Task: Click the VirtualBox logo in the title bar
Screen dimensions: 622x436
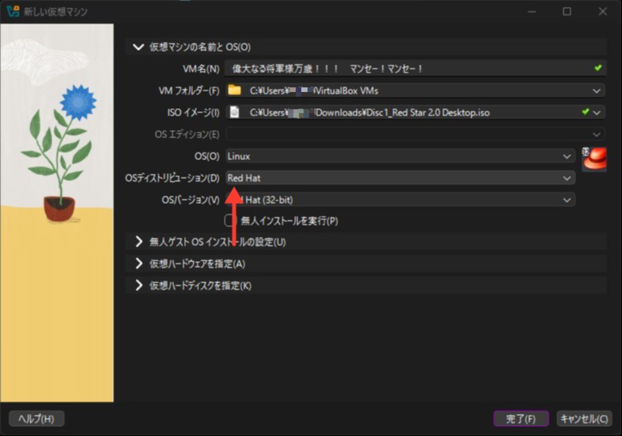Action: tap(12, 11)
